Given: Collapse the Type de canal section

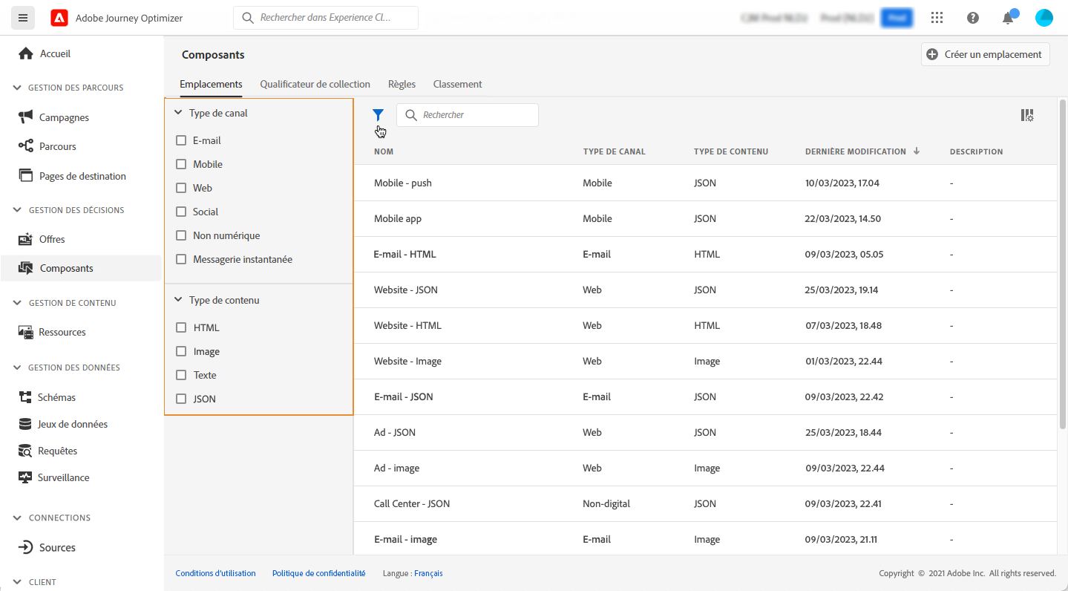Looking at the screenshot, I should click(x=178, y=114).
